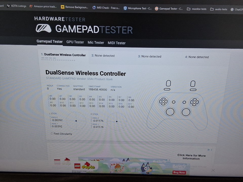The image size is (243, 182).
Task: Open the Mic Tester tab
Action: click(96, 42)
